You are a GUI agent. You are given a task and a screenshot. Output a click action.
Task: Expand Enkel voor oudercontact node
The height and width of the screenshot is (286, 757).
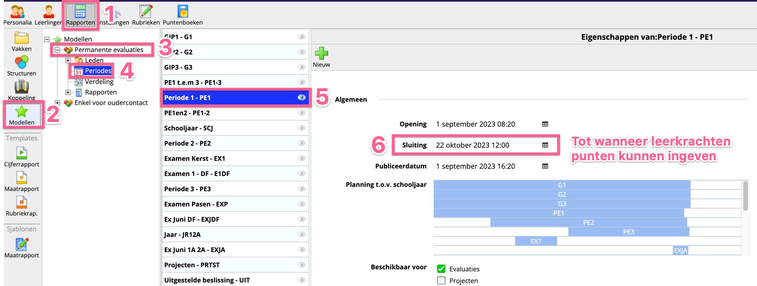click(x=57, y=103)
